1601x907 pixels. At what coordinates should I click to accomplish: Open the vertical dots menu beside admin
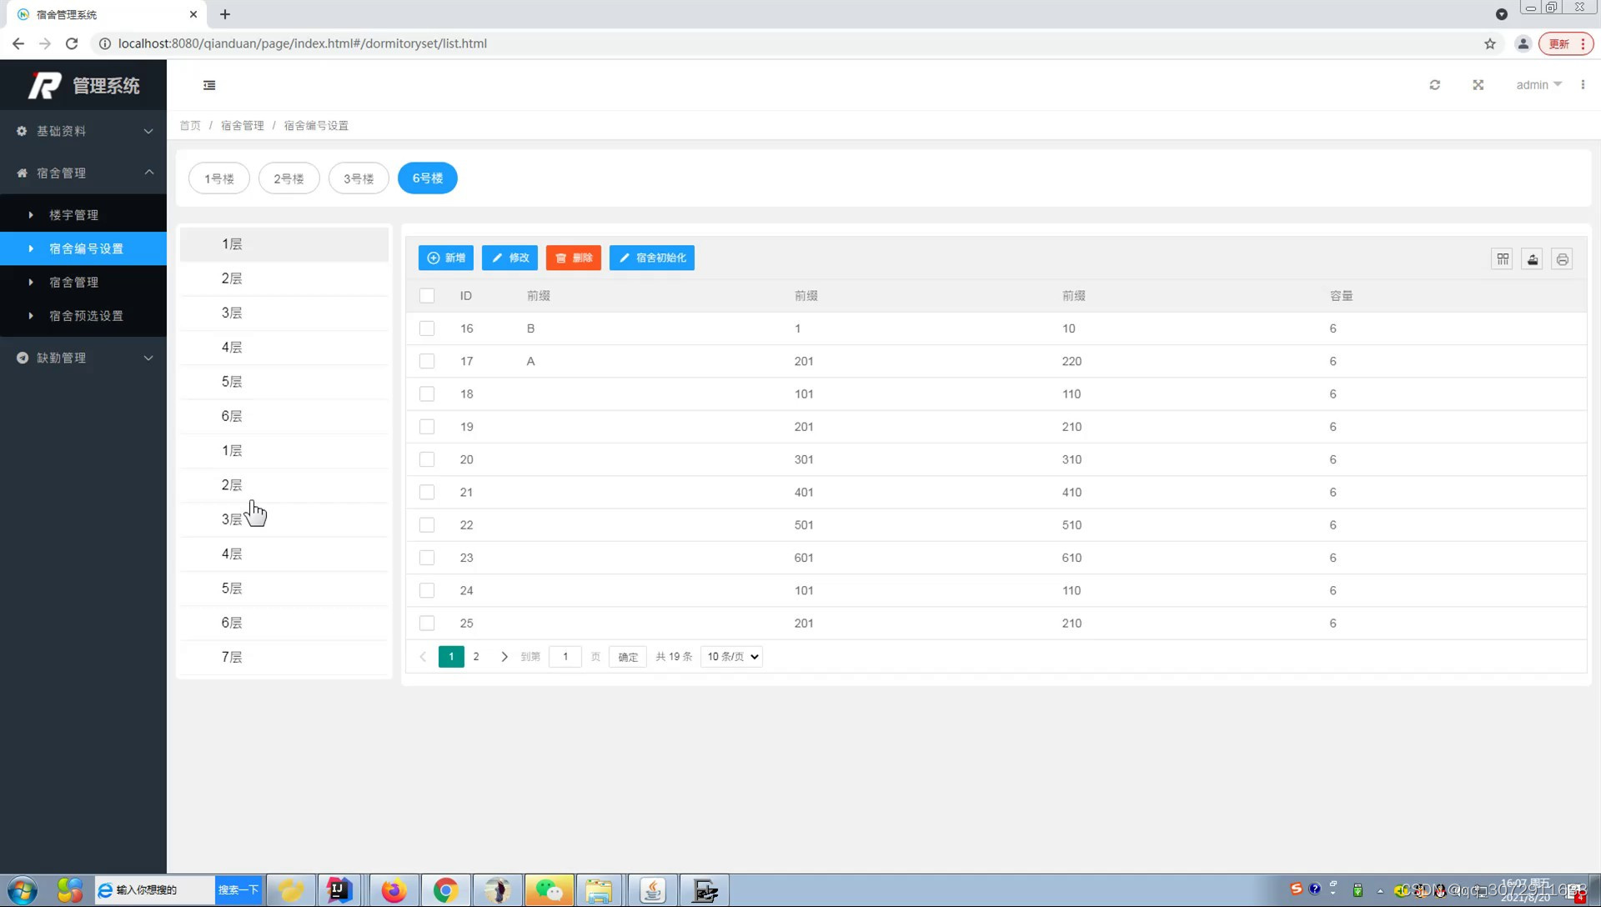1583,85
